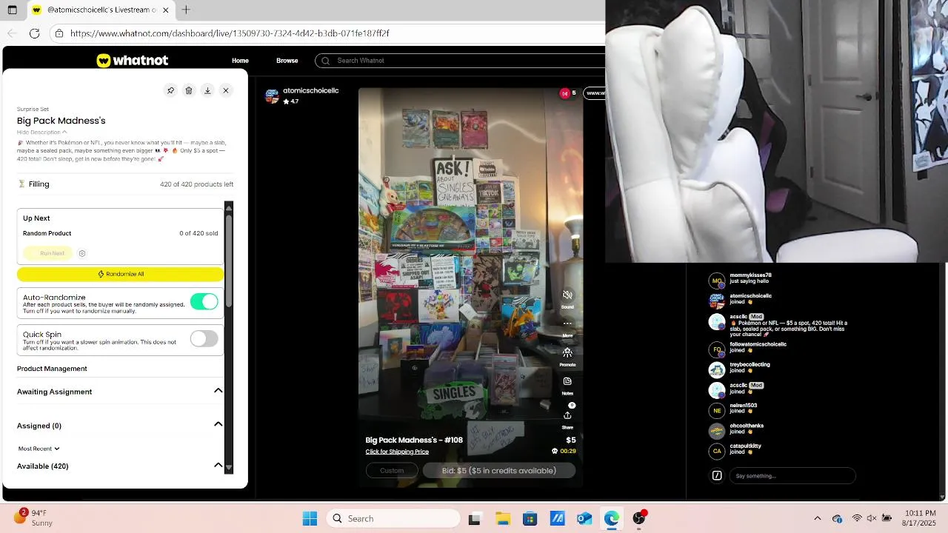Open Microsoft Store from taskbar
Screen dimensions: 948x533
pyautogui.click(x=530, y=519)
